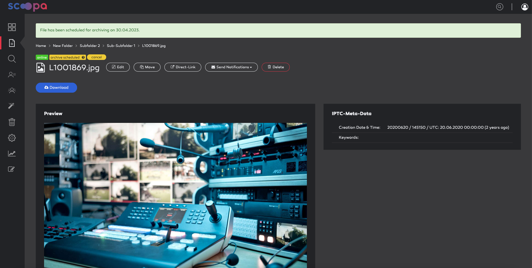Open the user list icon in sidebar

point(12,75)
